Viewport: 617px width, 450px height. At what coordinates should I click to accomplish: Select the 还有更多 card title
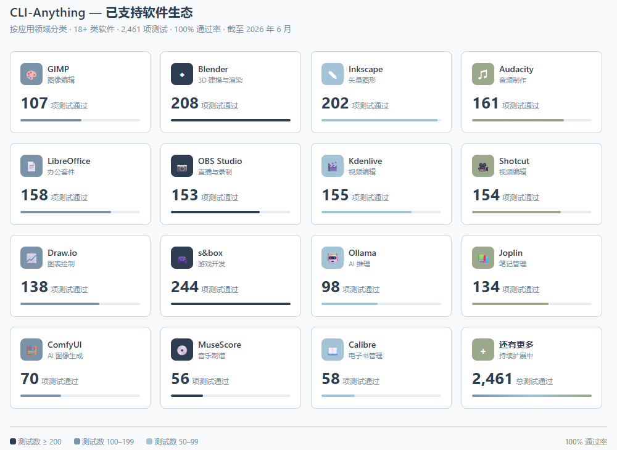[x=516, y=345]
